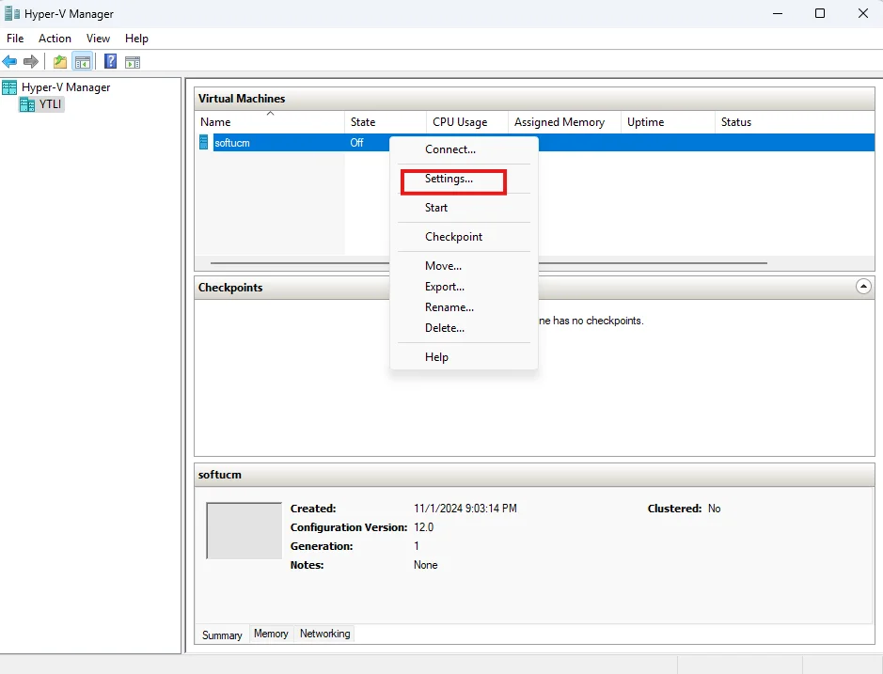Click the softucm VM preview thumbnail
Screen dimensions: 883x674
coord(244,530)
